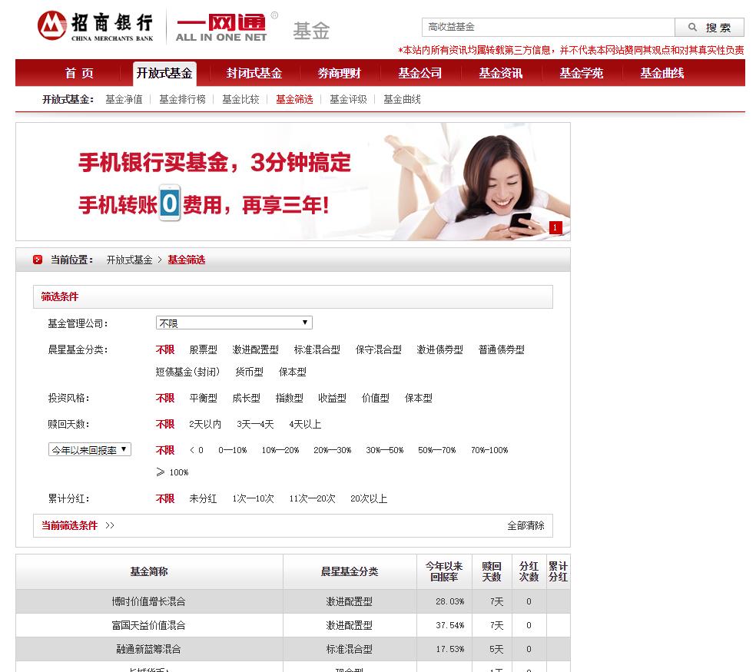Click the search input containing 高收益基金
The width and height of the screenshot is (756, 672).
pos(548,27)
